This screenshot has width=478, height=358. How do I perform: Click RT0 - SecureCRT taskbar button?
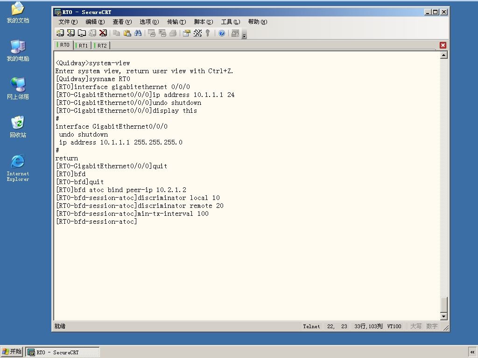pyautogui.click(x=63, y=352)
